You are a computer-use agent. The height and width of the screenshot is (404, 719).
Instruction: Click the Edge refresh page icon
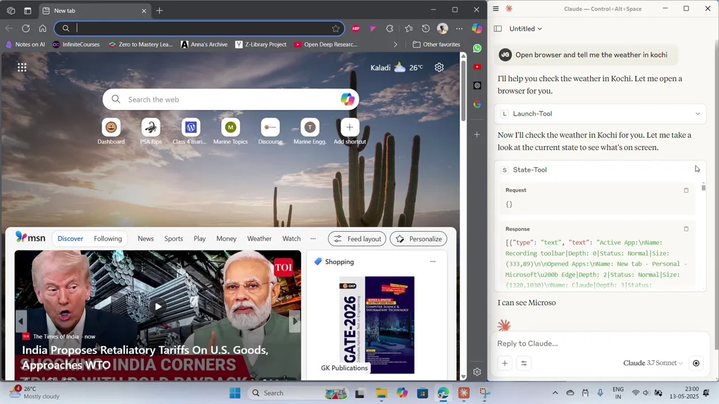pyautogui.click(x=26, y=28)
